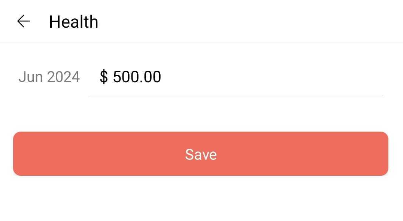
Task: Tap the Health header text
Action: pos(73,22)
